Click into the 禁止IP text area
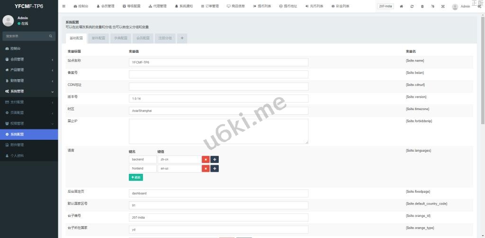 (218, 131)
